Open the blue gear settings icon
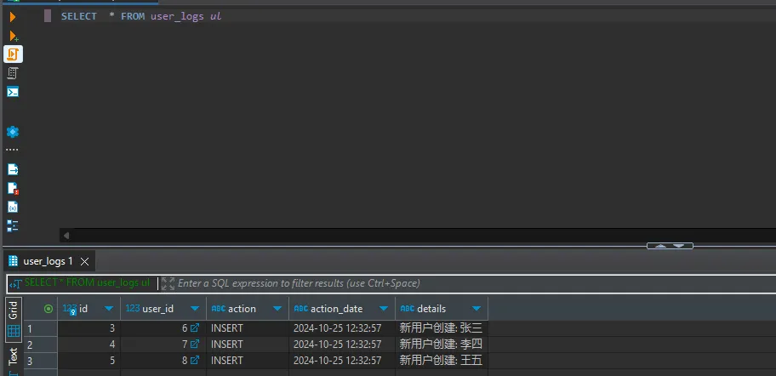 coord(13,132)
